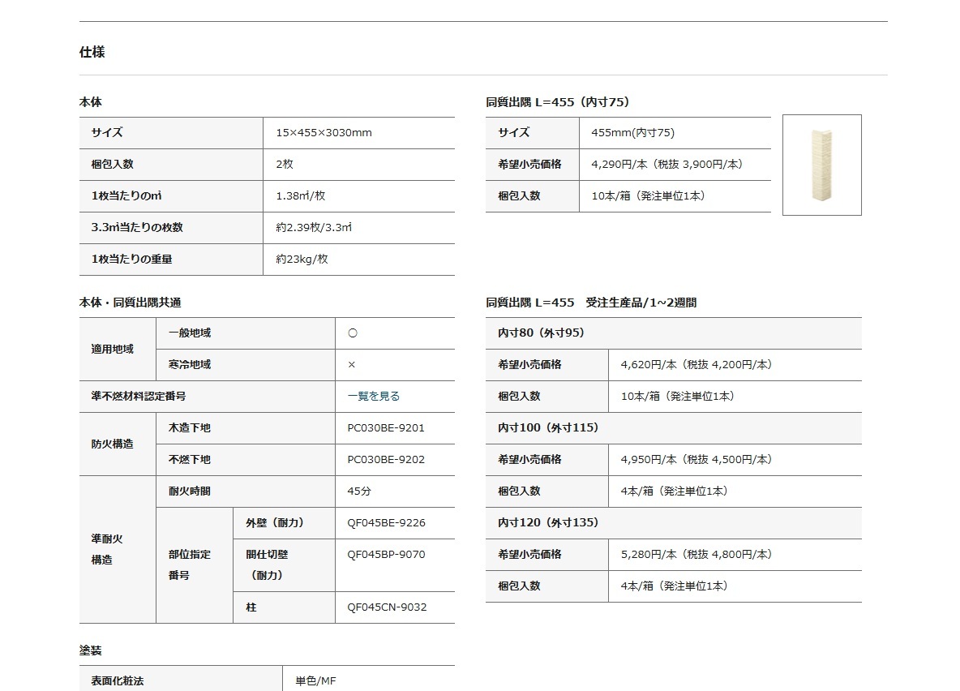Select the QF045BP-9070 code

pos(385,555)
